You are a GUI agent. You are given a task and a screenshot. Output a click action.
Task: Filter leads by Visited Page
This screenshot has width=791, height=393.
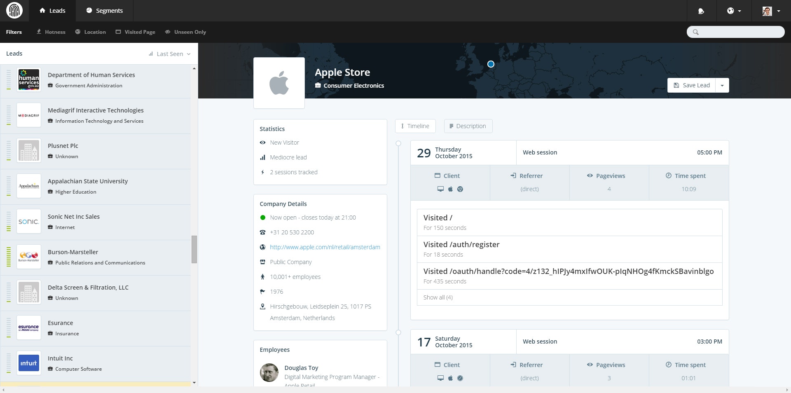pyautogui.click(x=136, y=32)
